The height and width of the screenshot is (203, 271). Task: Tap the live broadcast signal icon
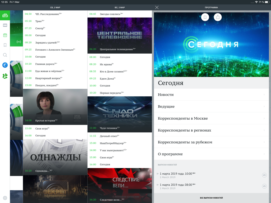click(19, 42)
